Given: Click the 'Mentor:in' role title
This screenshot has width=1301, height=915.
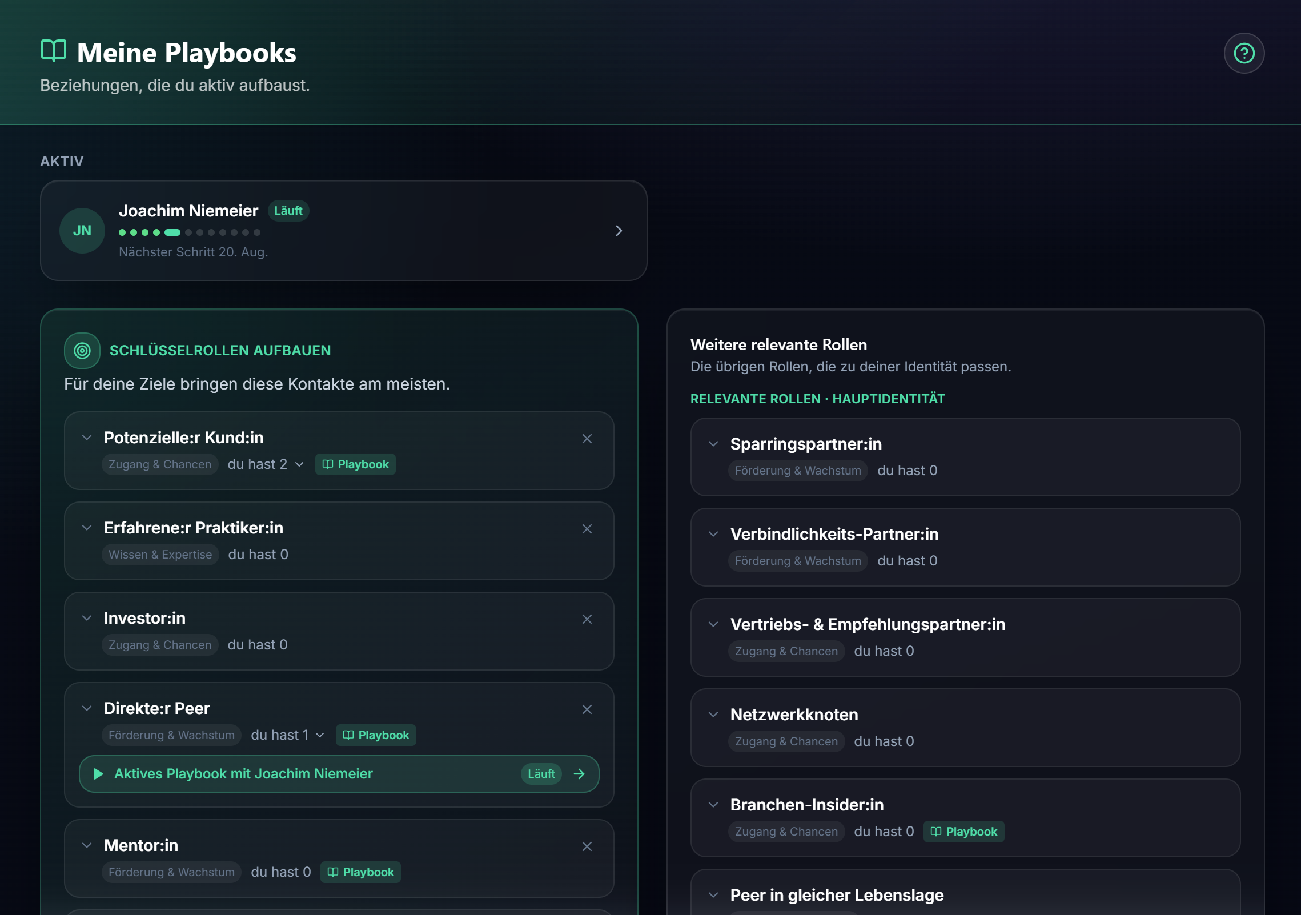Looking at the screenshot, I should (x=141, y=845).
